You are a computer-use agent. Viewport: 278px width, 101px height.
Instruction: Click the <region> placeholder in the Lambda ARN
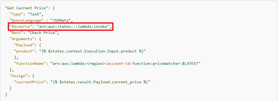click(97, 63)
